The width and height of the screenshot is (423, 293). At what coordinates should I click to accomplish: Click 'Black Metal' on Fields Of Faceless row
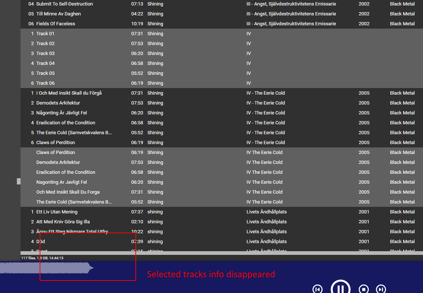pyautogui.click(x=402, y=24)
